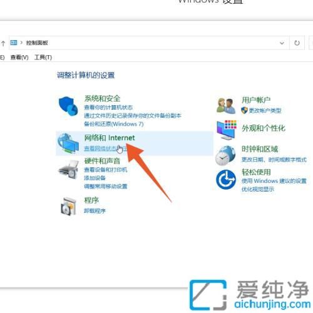Click the User Accounts people icon
This screenshot has width=313, height=313.
[226, 106]
